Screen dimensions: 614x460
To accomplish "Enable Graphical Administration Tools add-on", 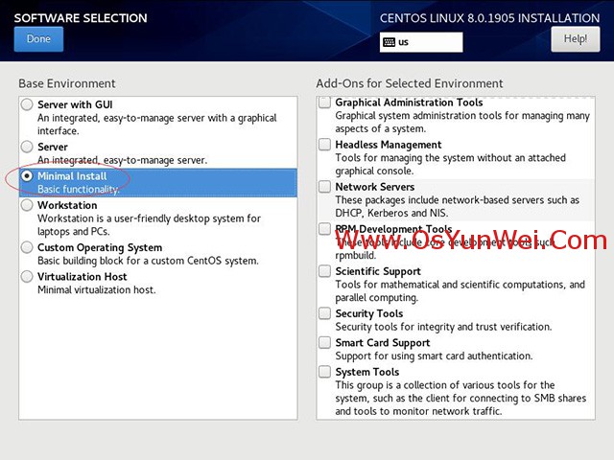I will pyautogui.click(x=325, y=103).
